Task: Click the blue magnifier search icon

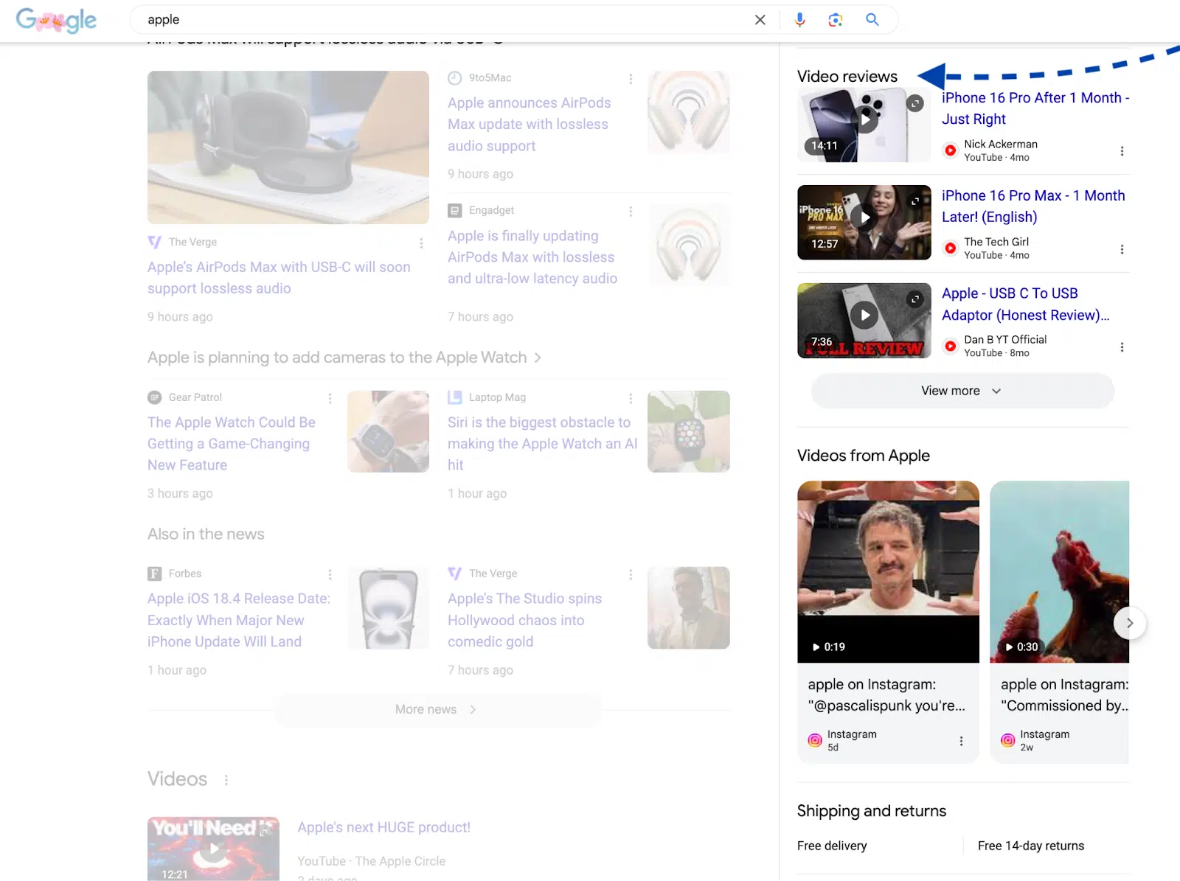Action: click(x=872, y=20)
